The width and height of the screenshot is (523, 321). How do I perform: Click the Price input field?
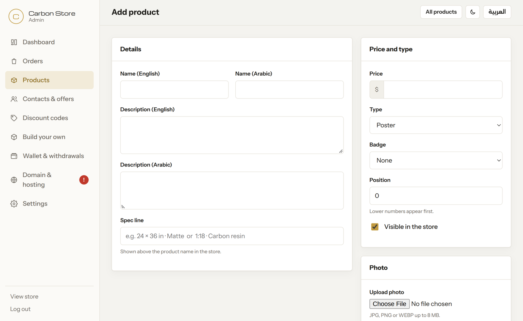pos(443,90)
